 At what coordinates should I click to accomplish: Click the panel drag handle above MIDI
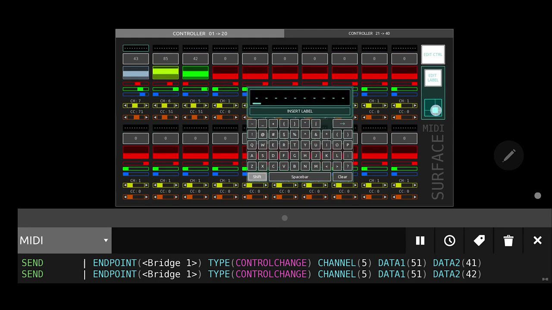285,218
